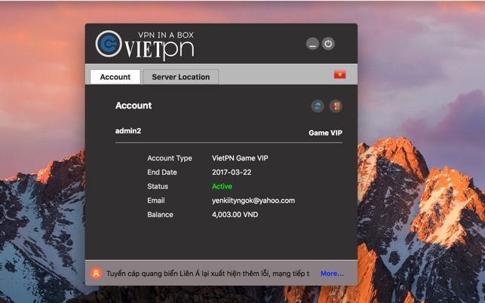Log out using the door icon
The image size is (485, 303).
point(336,106)
